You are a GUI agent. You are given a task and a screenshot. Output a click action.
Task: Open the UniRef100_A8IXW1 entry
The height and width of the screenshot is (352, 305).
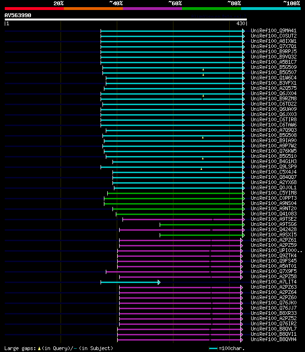[x=274, y=41]
